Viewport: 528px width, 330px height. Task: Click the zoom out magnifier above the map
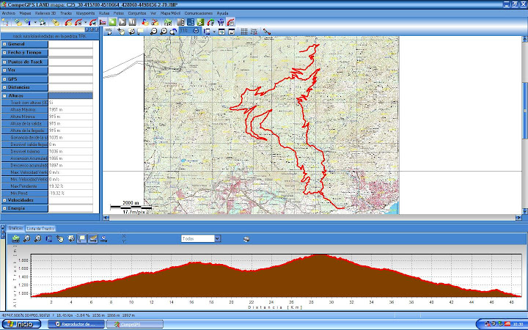[163, 32]
